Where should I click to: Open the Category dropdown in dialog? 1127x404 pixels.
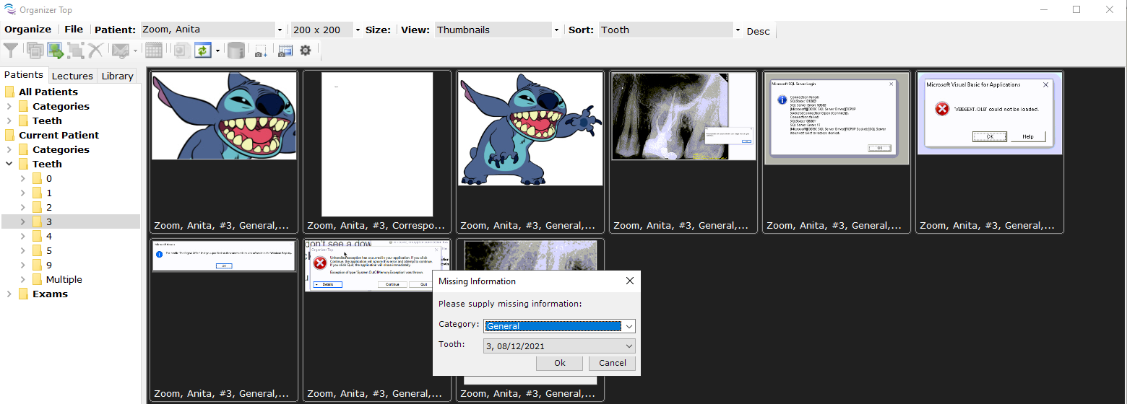point(629,326)
